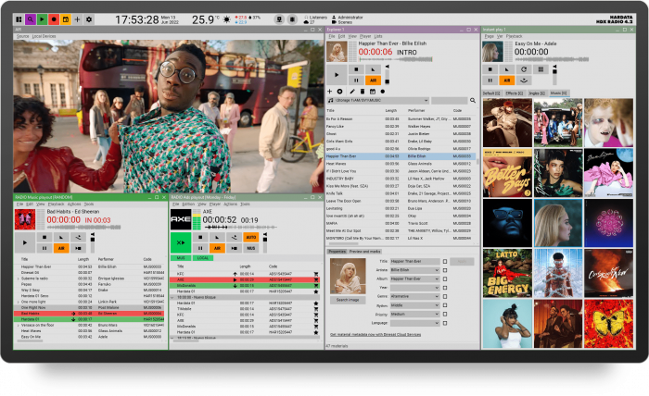Click next-track icon in Music playout
The image size is (649, 396).
78,248
